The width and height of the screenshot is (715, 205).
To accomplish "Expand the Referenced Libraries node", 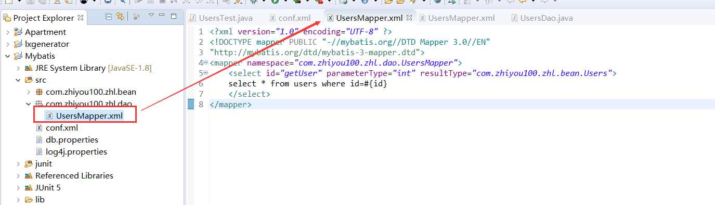I will [18, 176].
